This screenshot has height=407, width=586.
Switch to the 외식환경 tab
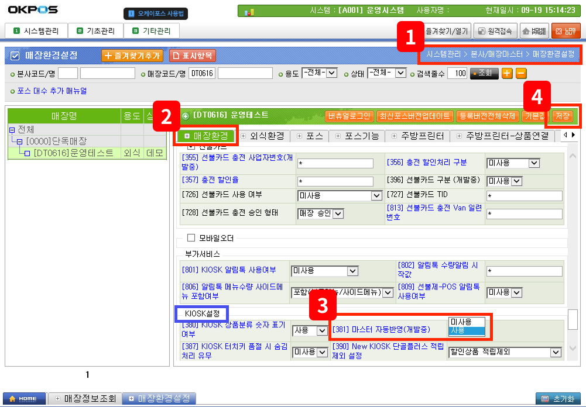263,136
